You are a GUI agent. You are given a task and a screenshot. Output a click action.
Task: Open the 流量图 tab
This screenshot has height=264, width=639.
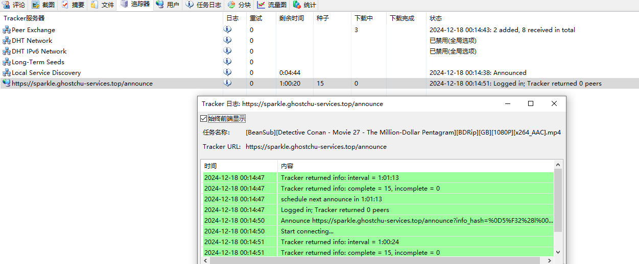point(272,5)
